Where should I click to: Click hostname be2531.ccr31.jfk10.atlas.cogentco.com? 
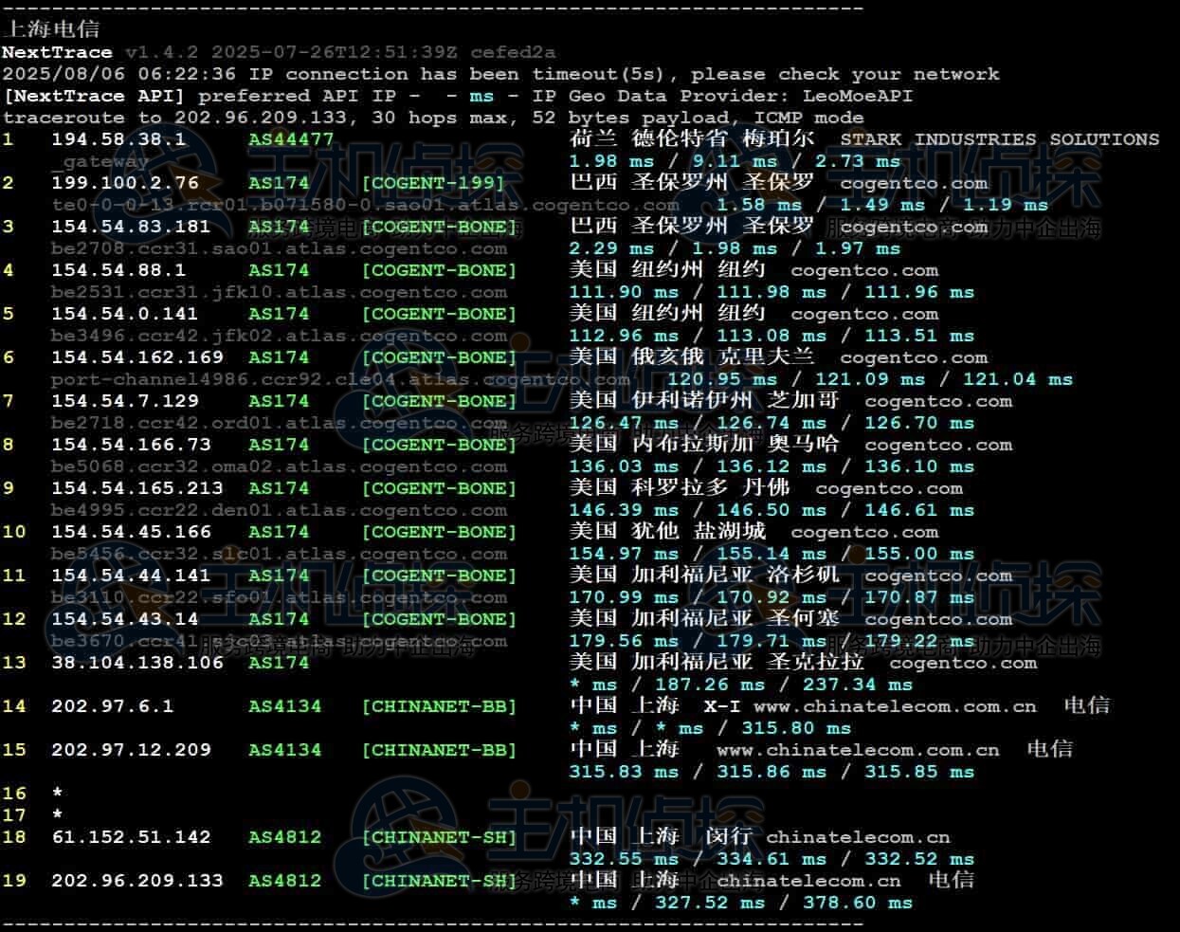click(279, 292)
